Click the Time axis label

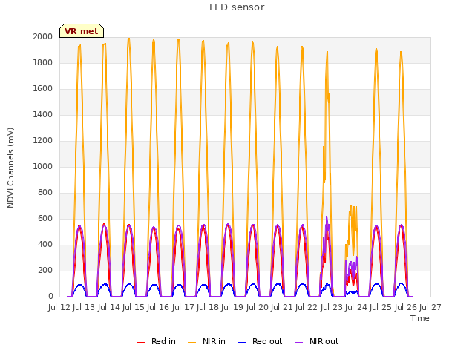click(x=419, y=318)
